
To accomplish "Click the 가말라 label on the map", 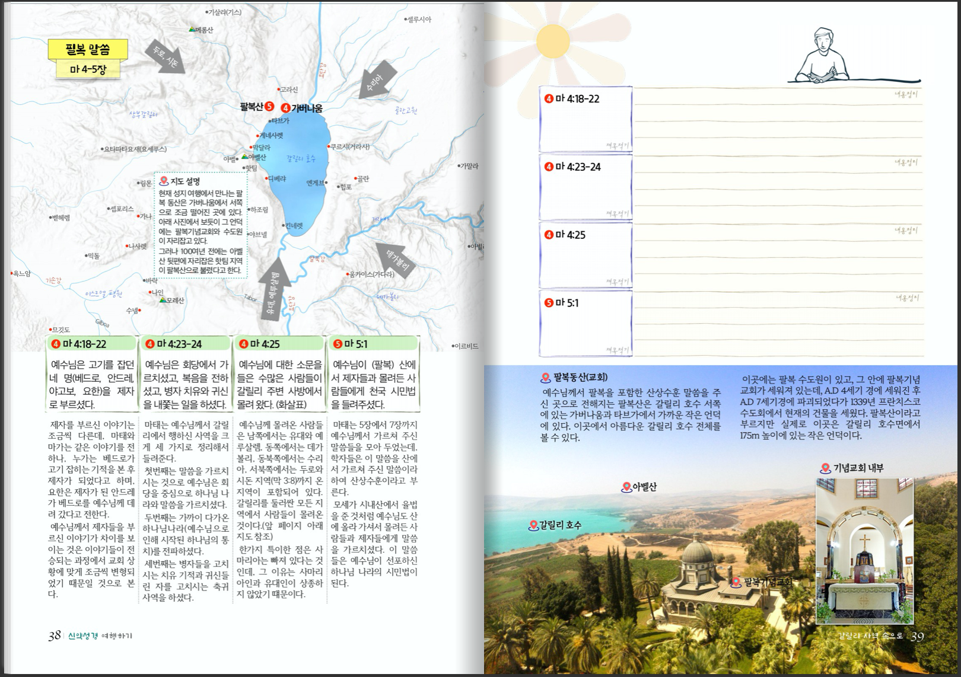I will click(469, 166).
